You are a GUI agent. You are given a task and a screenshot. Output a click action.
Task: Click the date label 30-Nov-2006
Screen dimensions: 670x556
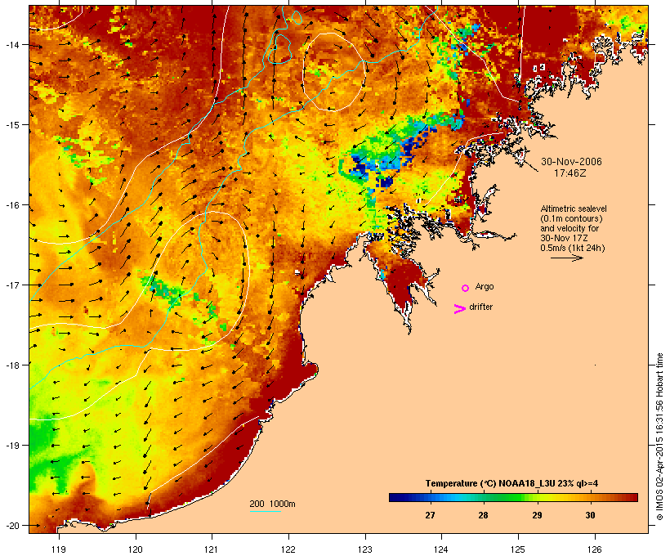571,162
